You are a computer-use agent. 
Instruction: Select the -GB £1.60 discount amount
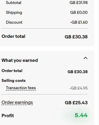click(79, 22)
